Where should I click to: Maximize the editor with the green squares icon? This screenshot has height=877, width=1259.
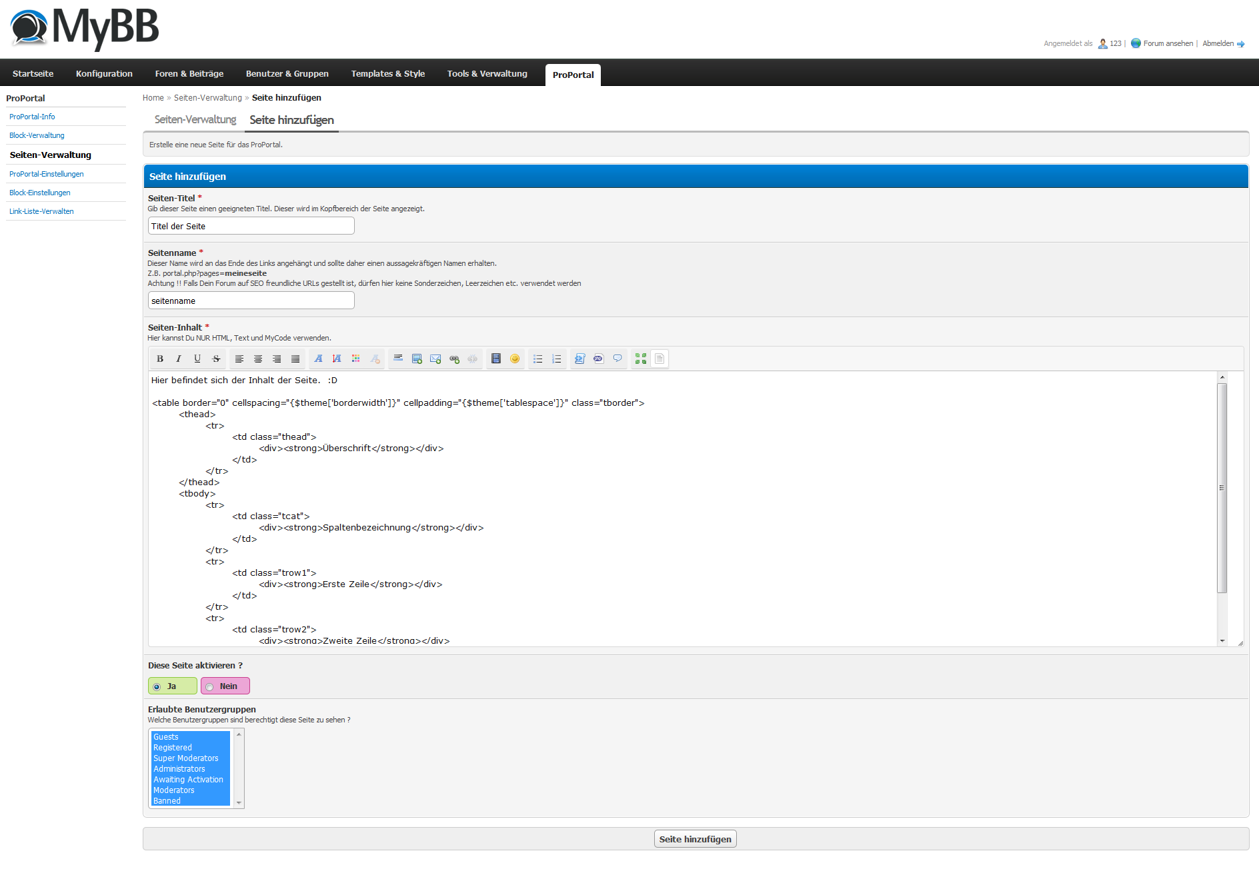pos(641,359)
